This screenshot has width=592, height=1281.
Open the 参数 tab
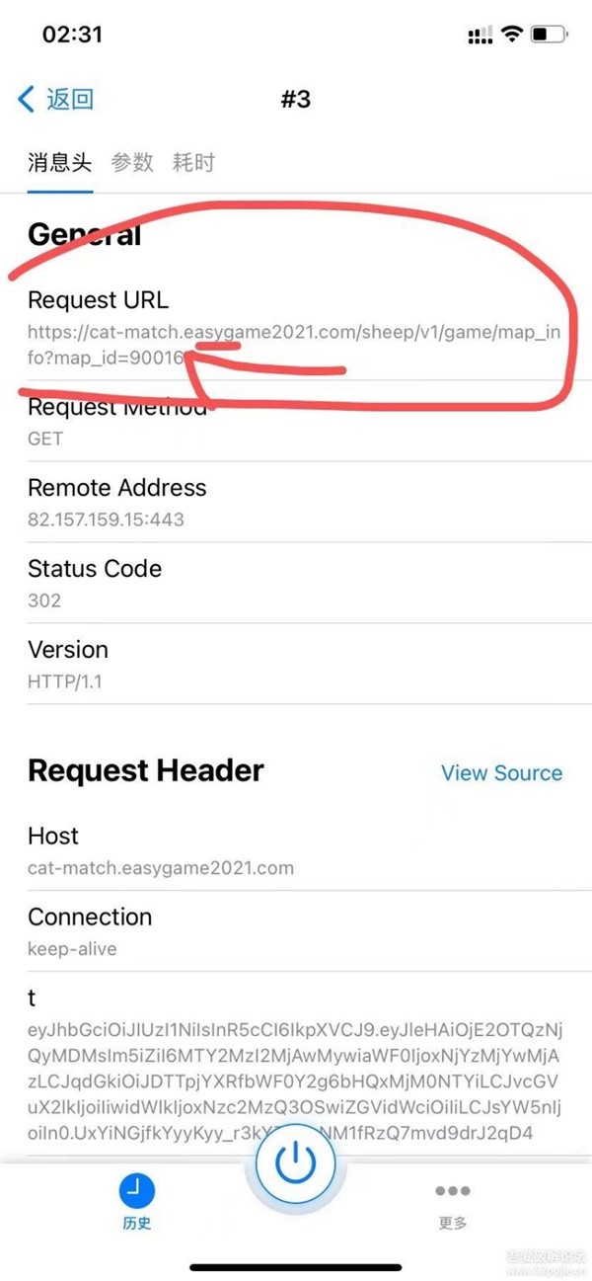(x=132, y=163)
